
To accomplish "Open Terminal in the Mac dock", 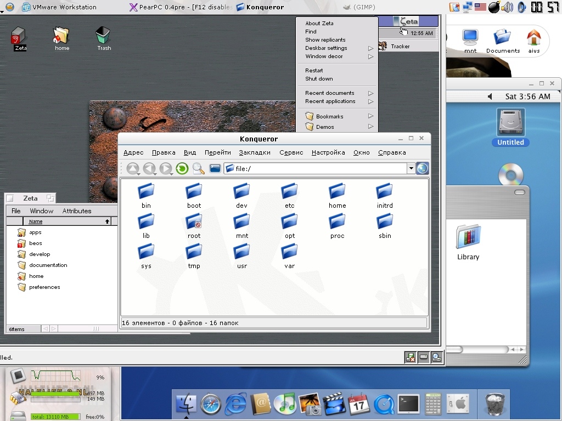I will click(x=408, y=404).
